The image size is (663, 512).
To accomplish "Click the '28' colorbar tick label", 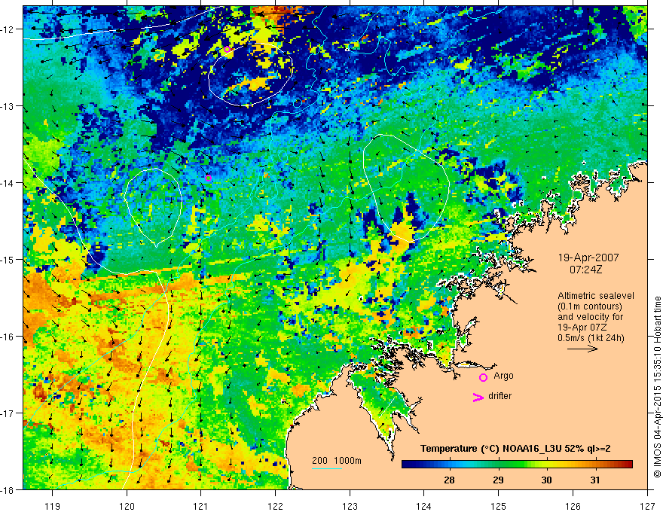I will pyautogui.click(x=449, y=480).
